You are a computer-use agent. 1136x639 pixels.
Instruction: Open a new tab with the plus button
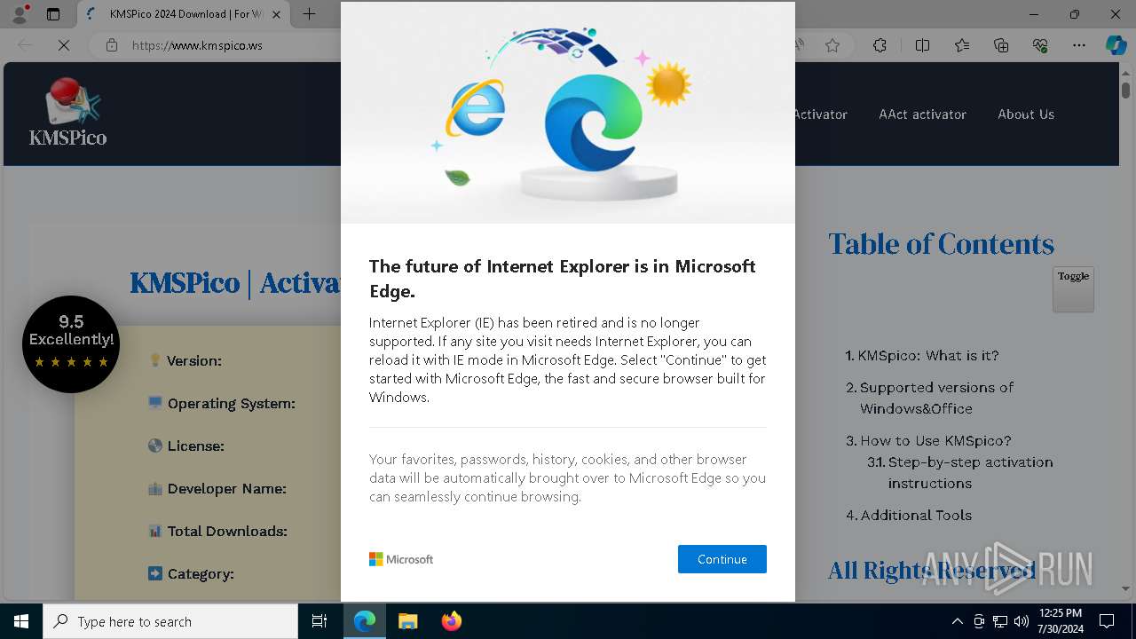point(309,14)
